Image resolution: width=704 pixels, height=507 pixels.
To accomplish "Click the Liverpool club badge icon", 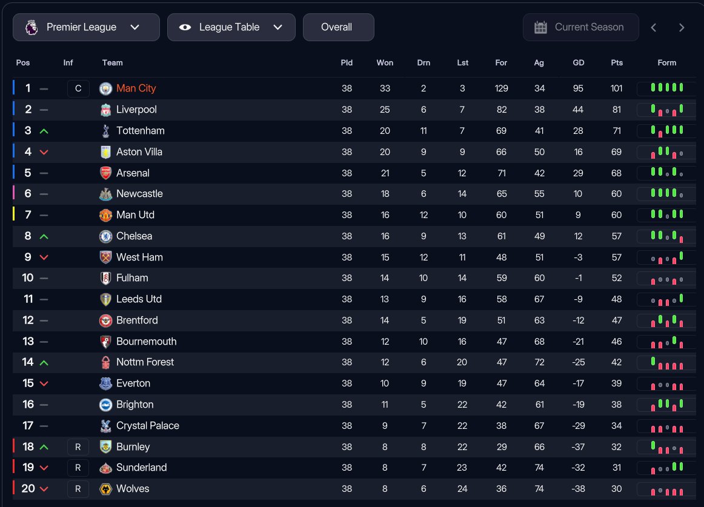I will point(106,110).
